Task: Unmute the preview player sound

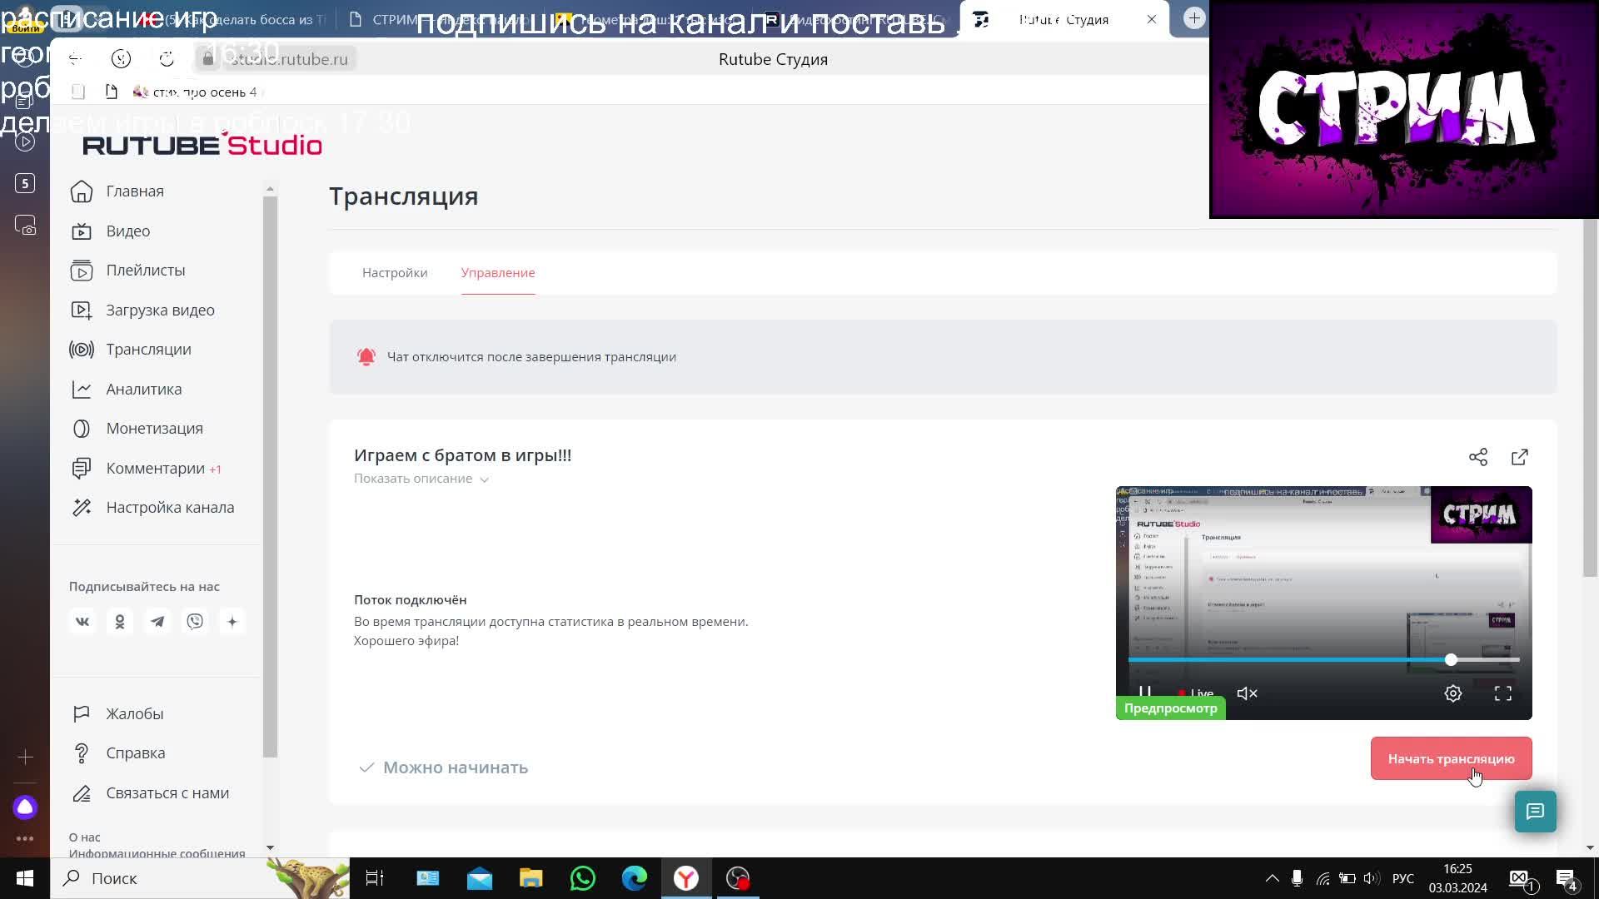Action: click(x=1247, y=693)
